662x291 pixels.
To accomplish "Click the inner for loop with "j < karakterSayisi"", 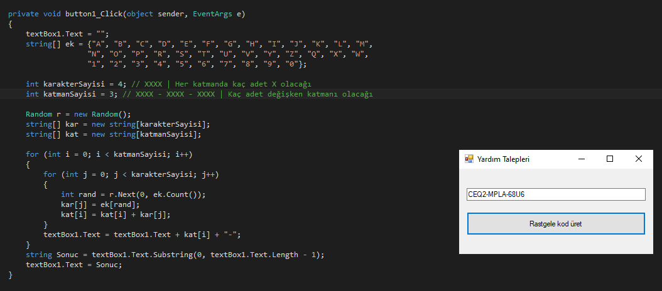I will pyautogui.click(x=131, y=174).
